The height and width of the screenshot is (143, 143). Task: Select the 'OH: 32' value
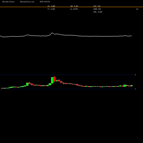point(97,9)
